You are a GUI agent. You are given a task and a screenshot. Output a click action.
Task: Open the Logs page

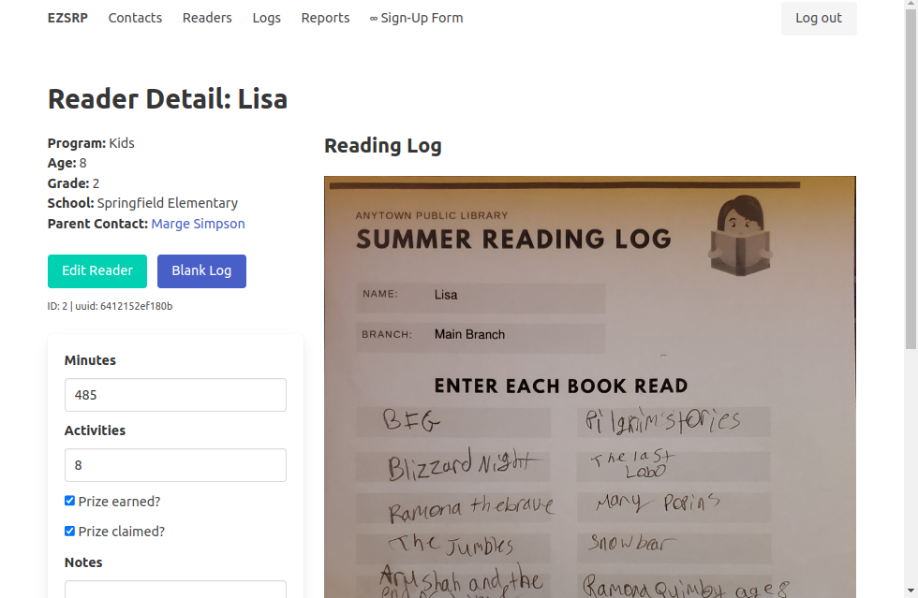[266, 17]
